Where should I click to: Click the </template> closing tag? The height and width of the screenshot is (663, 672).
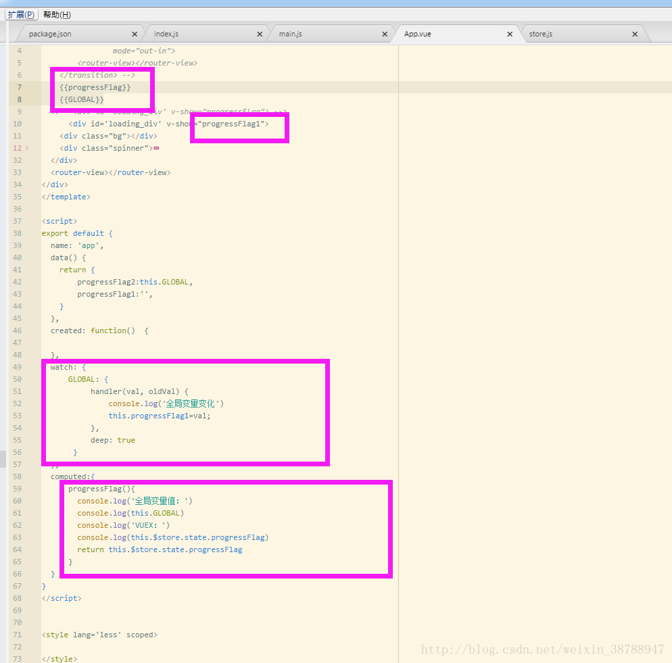click(66, 197)
